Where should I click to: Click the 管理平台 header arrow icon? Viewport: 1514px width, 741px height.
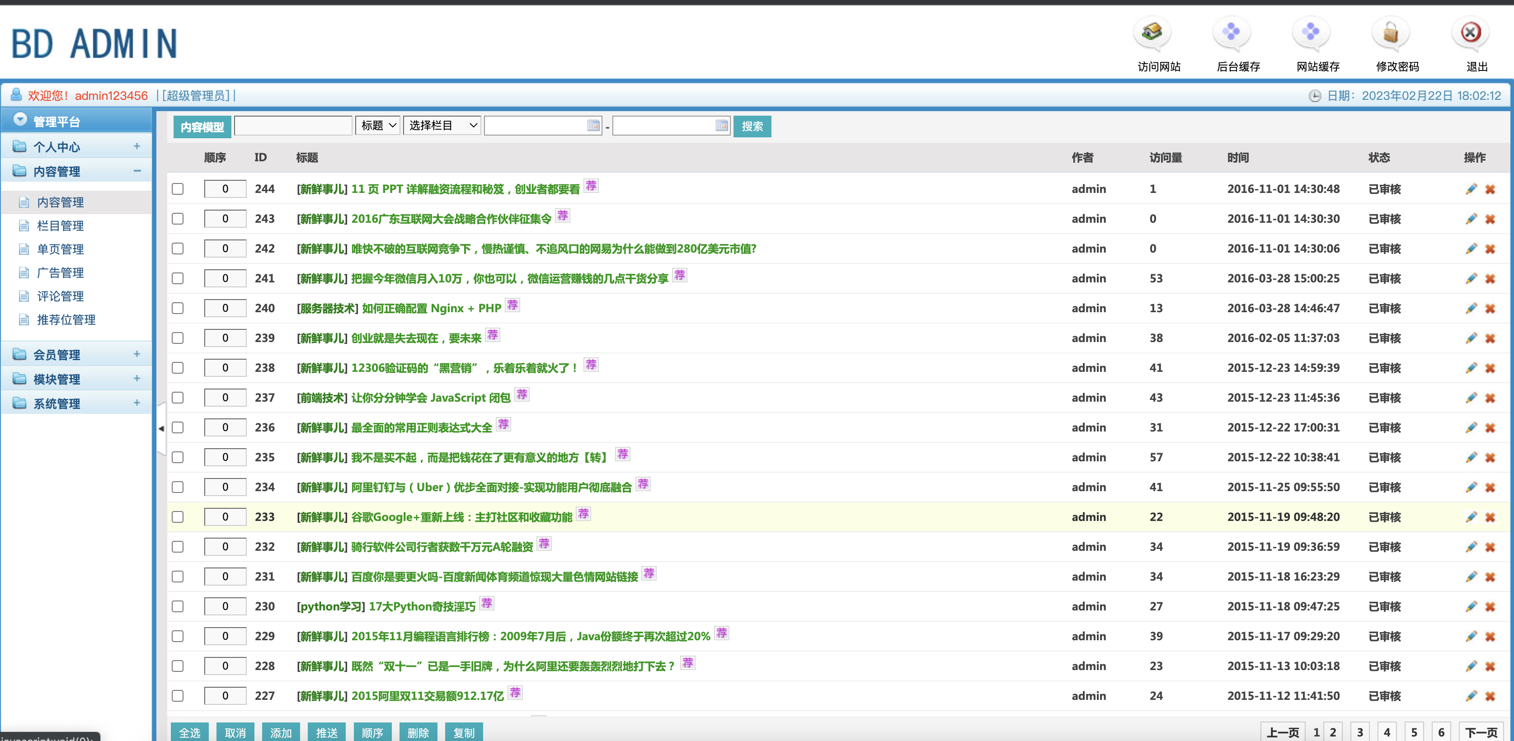tap(21, 119)
